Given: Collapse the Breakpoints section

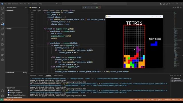Looking at the screenshot, I should [x=17, y=88].
